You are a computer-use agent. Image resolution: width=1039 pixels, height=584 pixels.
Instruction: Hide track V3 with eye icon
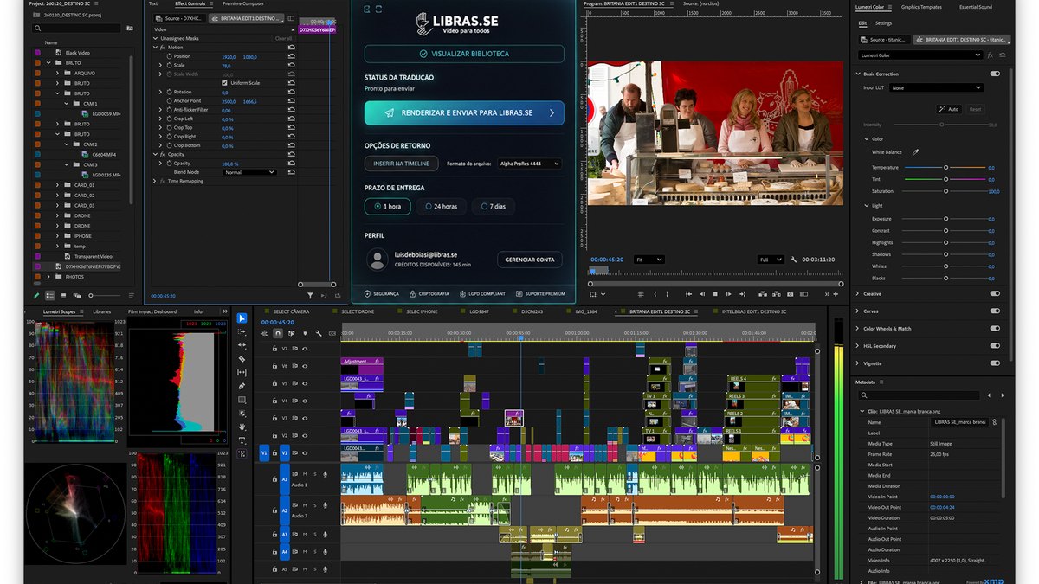[305, 418]
